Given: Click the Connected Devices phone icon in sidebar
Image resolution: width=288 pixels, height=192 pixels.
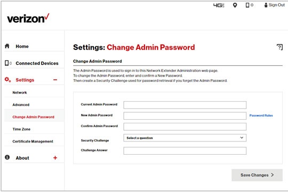Looking at the screenshot, I should (x=6, y=63).
